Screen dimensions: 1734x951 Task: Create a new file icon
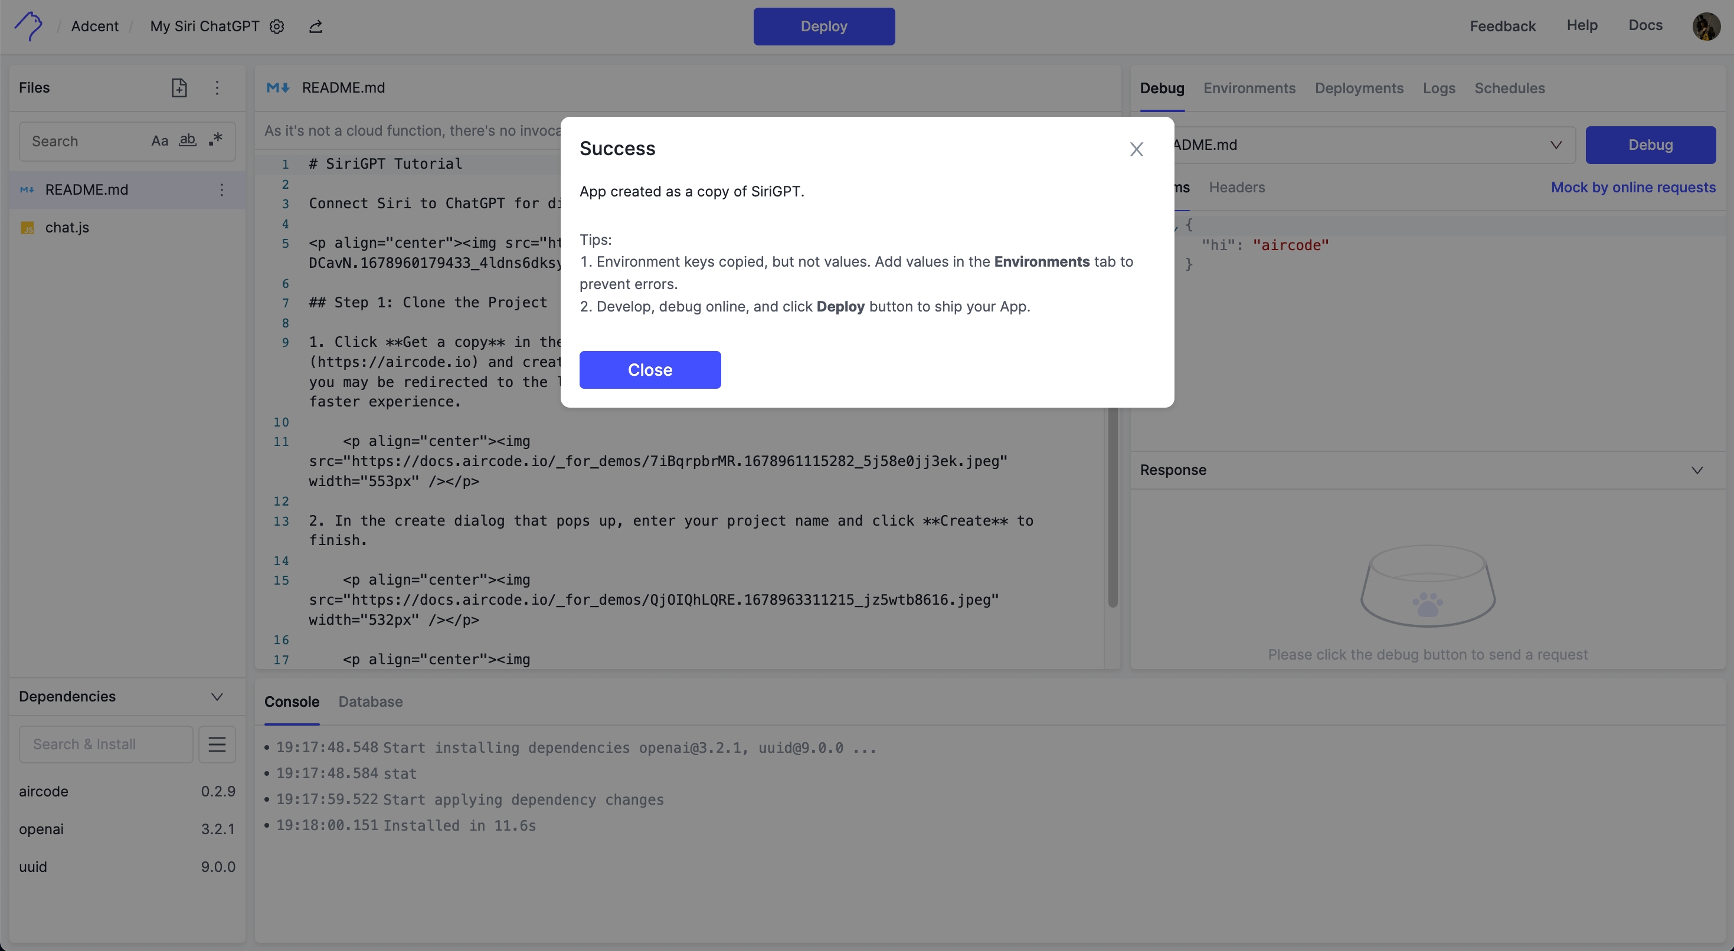[179, 87]
